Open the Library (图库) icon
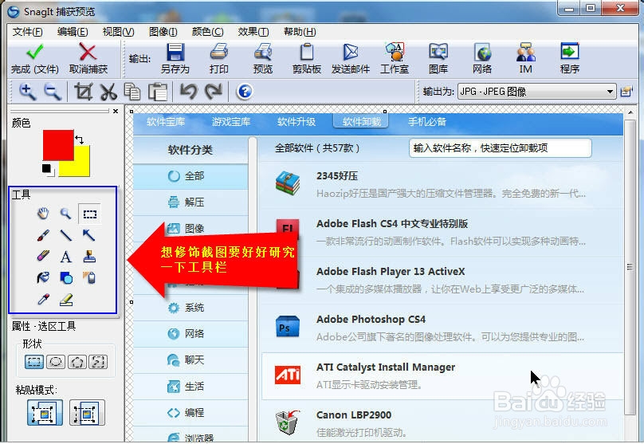This screenshot has height=444, width=644. pyautogui.click(x=438, y=52)
